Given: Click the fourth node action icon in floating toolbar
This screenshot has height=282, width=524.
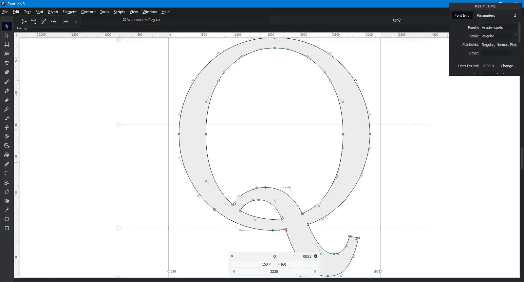Looking at the screenshot, I should [54, 22].
